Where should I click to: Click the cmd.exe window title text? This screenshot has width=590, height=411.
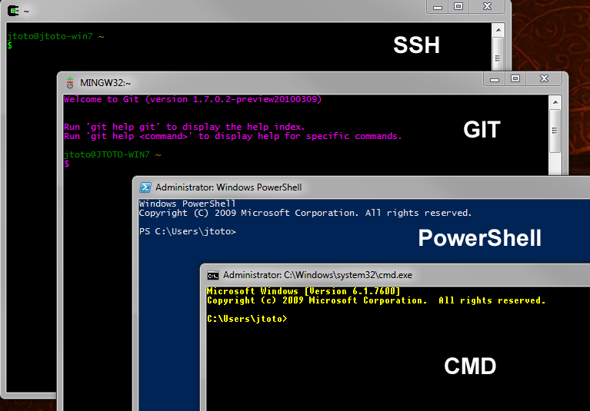point(318,275)
